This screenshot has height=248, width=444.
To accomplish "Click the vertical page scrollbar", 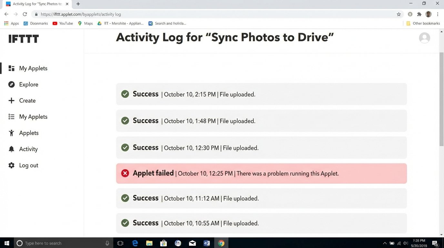I will point(441,97).
